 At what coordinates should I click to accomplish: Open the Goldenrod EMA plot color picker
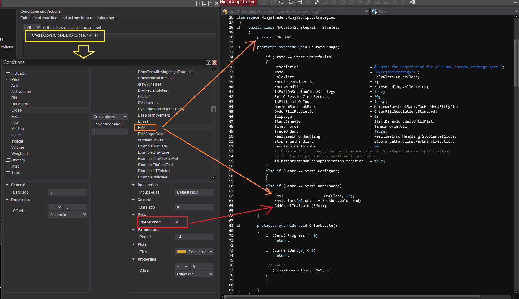coord(194,252)
